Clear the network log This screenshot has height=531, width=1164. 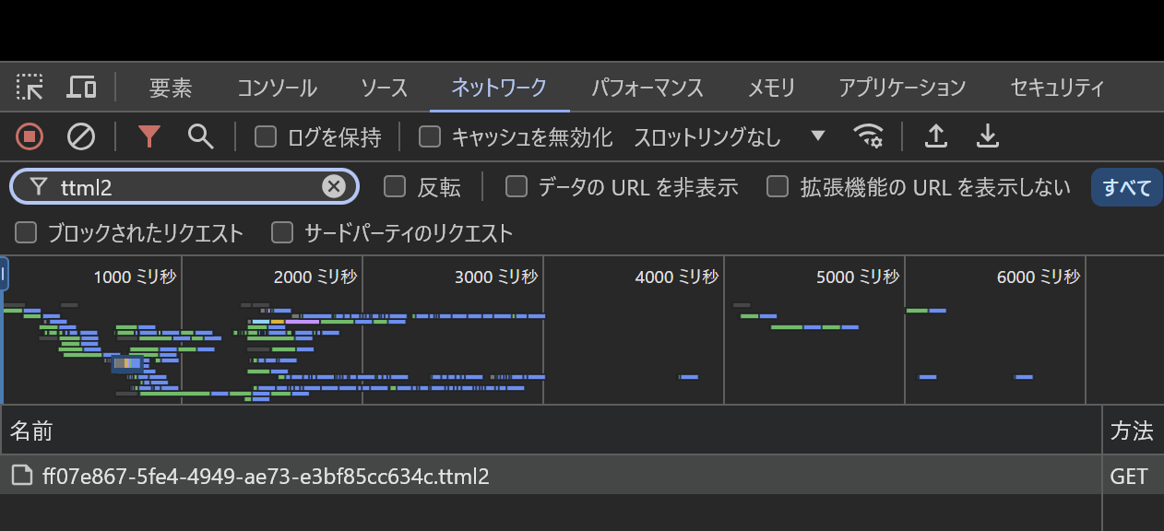tap(81, 137)
